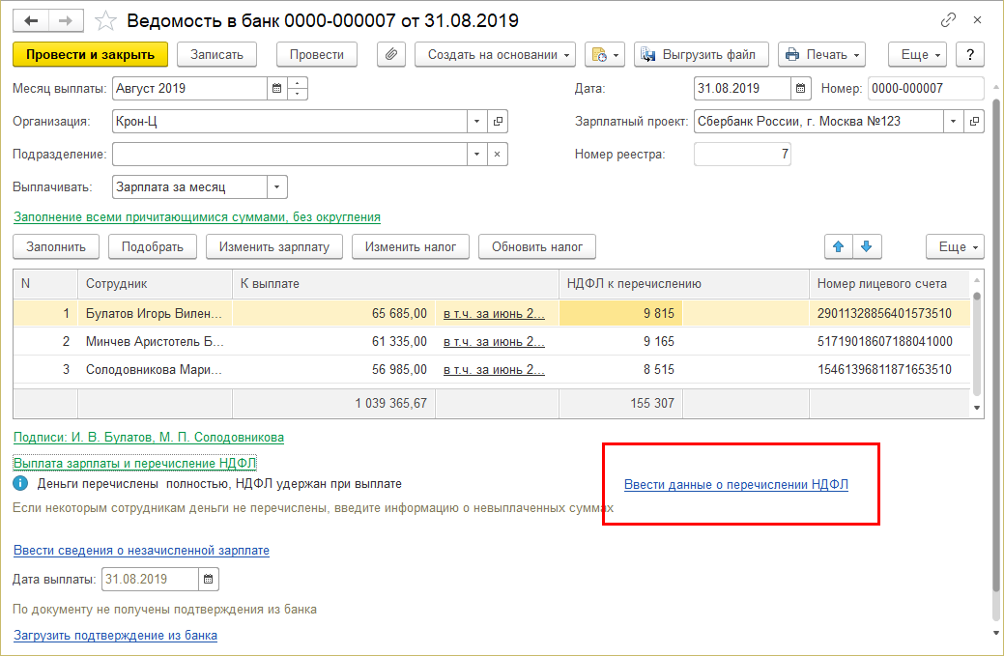Click the Выгрузить файл button
1004x656 pixels.
[x=702, y=55]
